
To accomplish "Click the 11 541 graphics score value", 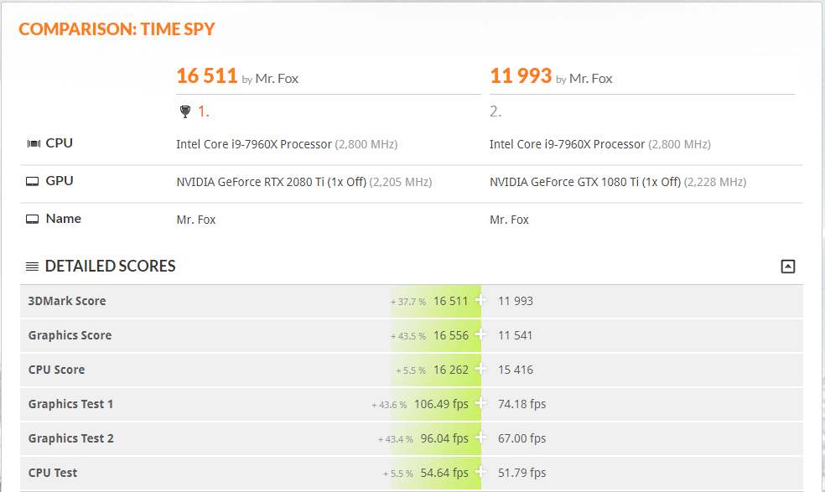I will pos(515,335).
